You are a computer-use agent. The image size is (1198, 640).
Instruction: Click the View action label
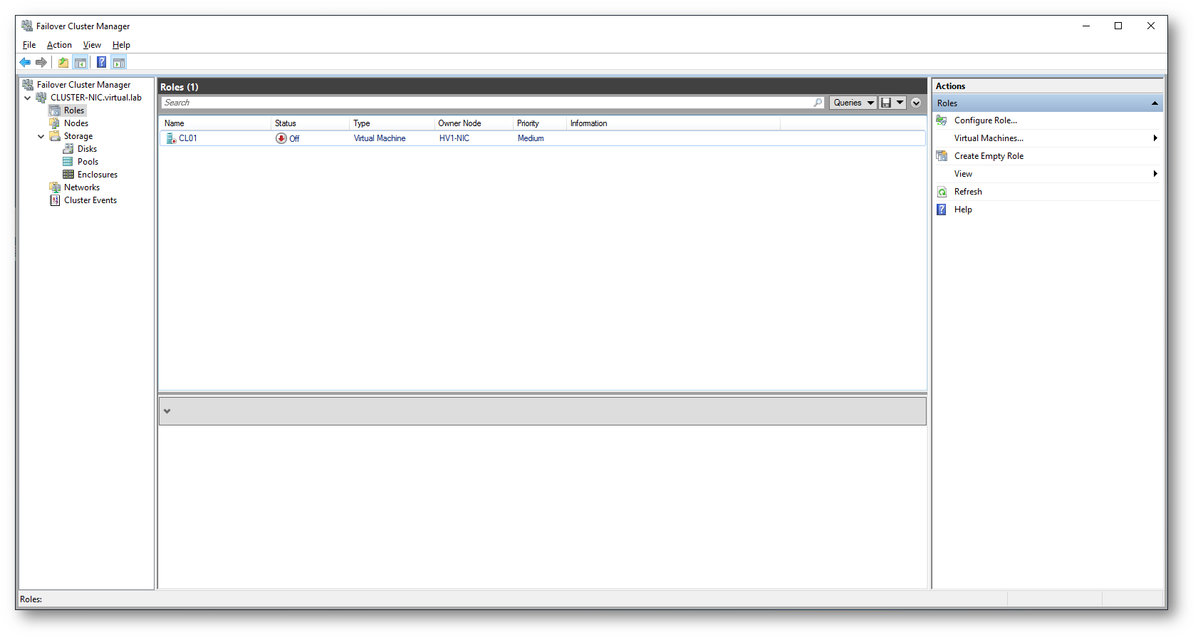[x=963, y=174]
